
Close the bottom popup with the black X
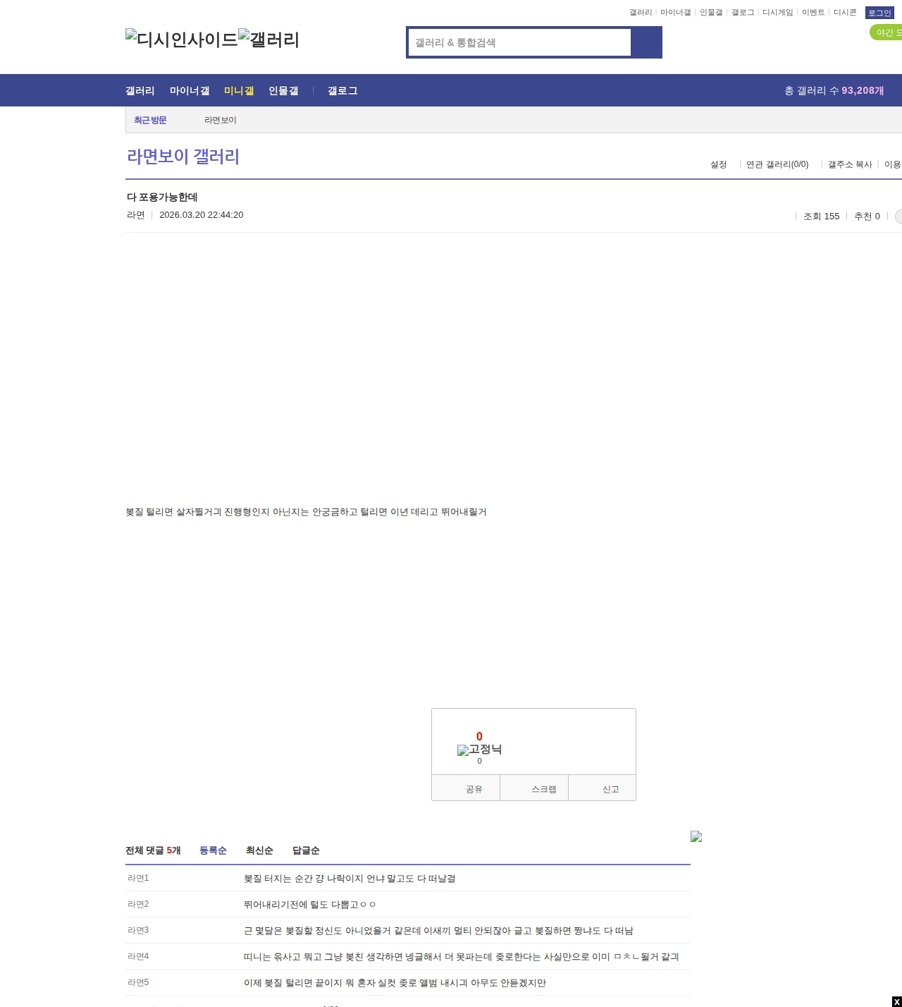tap(896, 1002)
